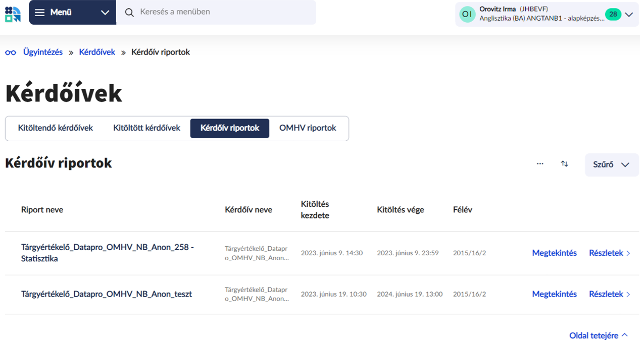640x347 pixels.
Task: Switch to Kitöltött kérdőívek tab
Action: [x=146, y=128]
